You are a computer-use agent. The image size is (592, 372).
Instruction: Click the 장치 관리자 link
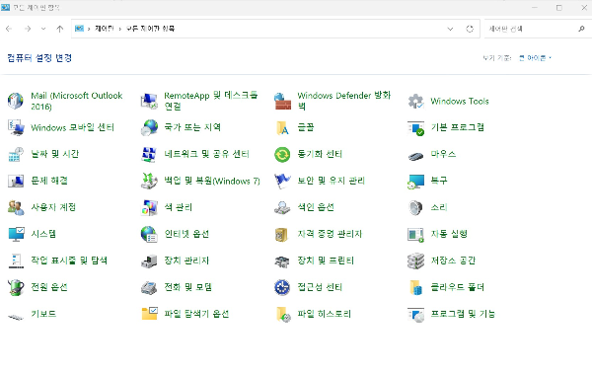pos(186,260)
